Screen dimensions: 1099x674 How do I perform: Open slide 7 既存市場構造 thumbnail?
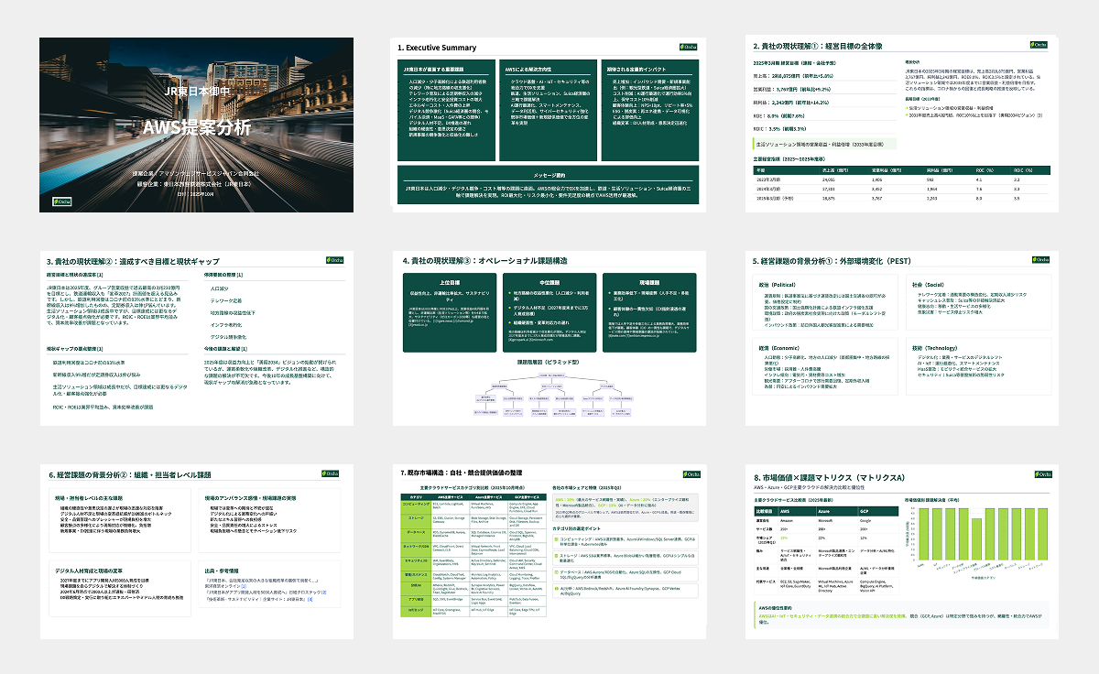pyautogui.click(x=549, y=551)
